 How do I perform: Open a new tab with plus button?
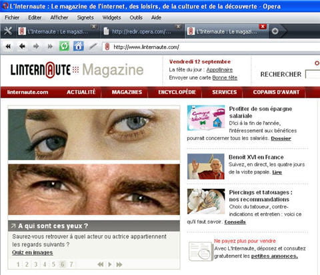tap(275, 31)
